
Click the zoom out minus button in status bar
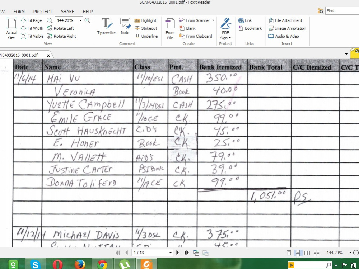click(356, 253)
